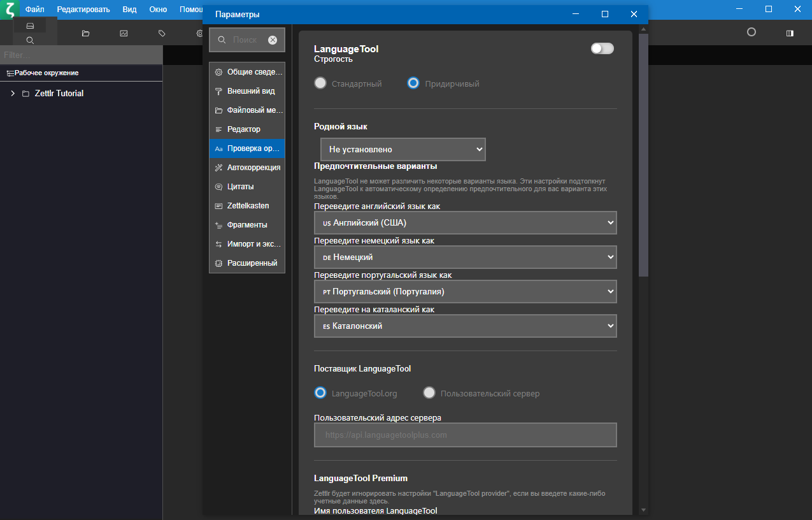Click gear icon next to Общие сведения
The image size is (812, 520).
pos(218,72)
